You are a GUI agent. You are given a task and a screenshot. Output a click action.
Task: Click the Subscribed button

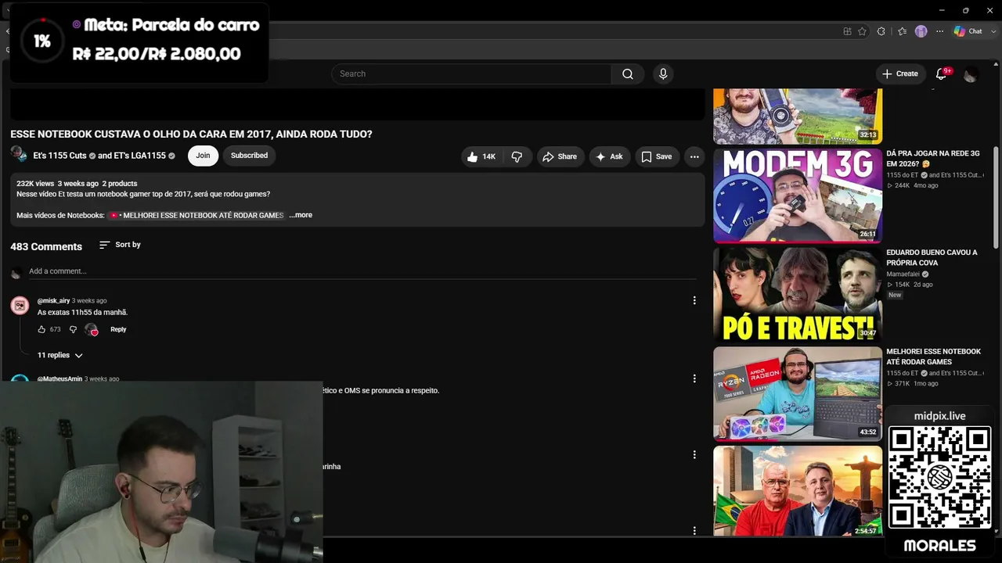[x=249, y=156]
